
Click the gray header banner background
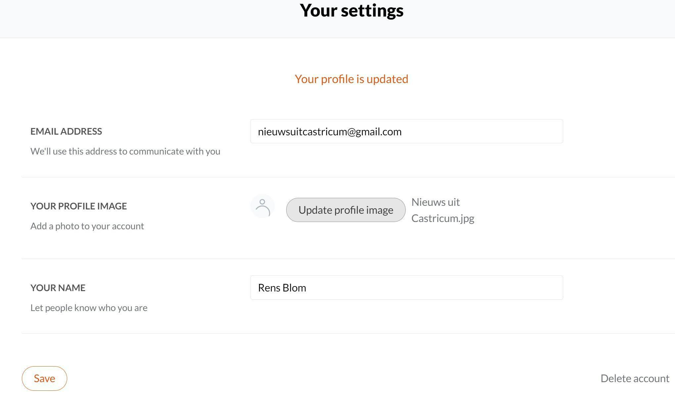coord(132,20)
